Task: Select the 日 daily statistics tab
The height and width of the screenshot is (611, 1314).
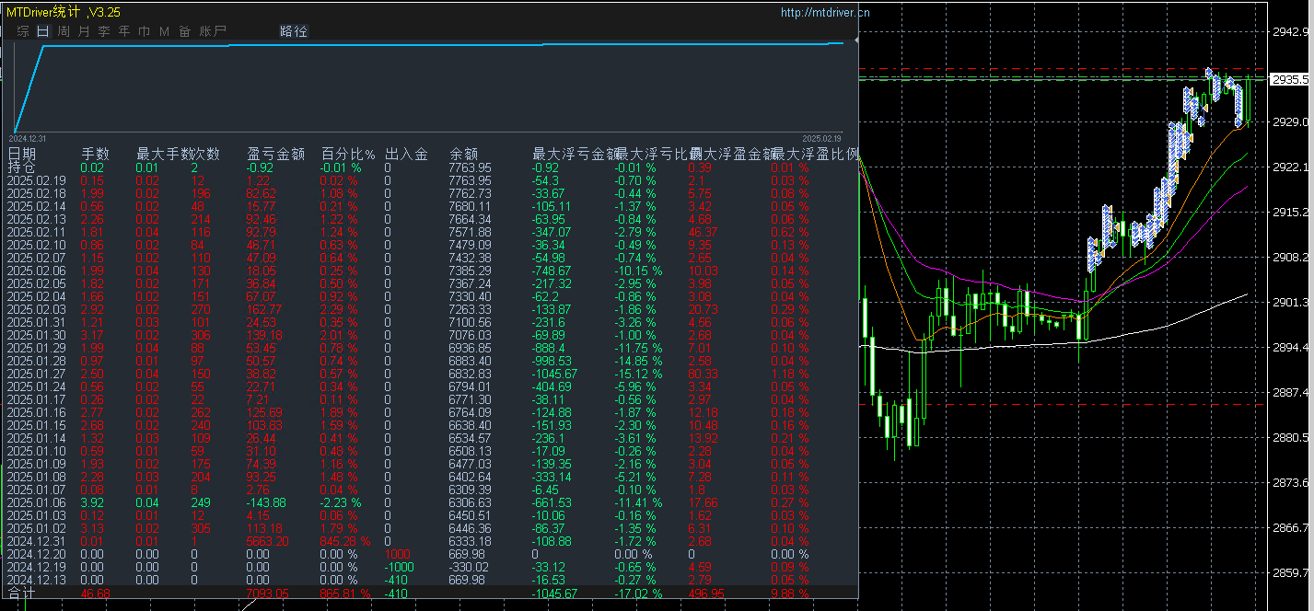Action: tap(42, 31)
